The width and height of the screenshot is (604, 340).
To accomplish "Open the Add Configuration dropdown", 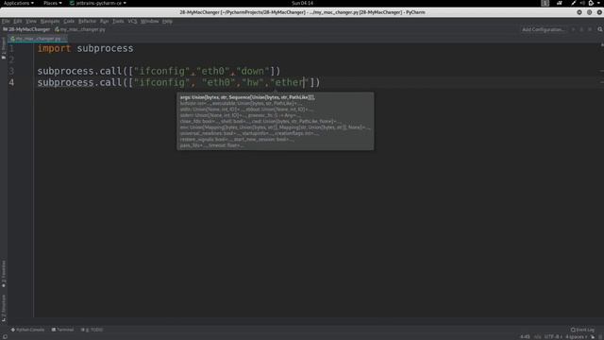I will pos(544,29).
